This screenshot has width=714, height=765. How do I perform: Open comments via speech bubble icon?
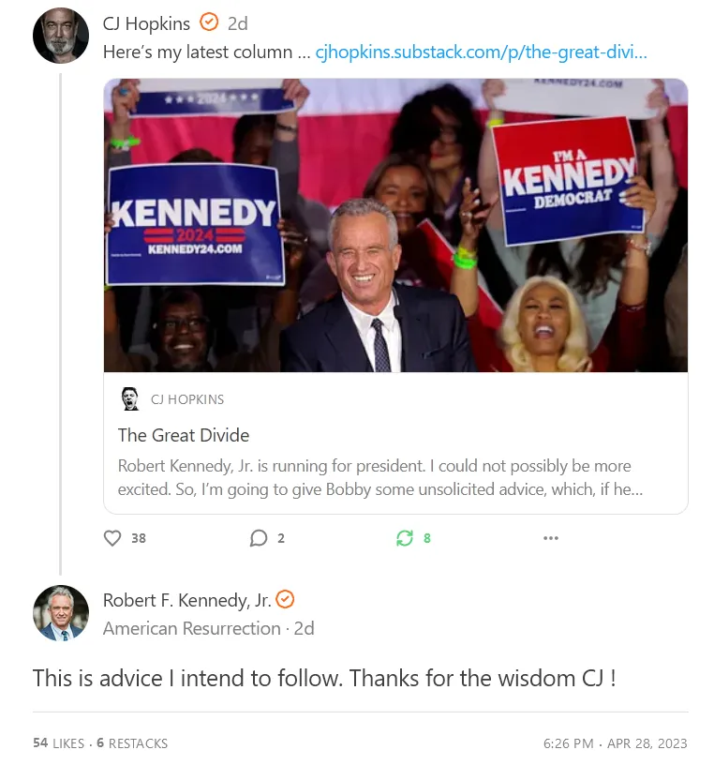pyautogui.click(x=259, y=538)
